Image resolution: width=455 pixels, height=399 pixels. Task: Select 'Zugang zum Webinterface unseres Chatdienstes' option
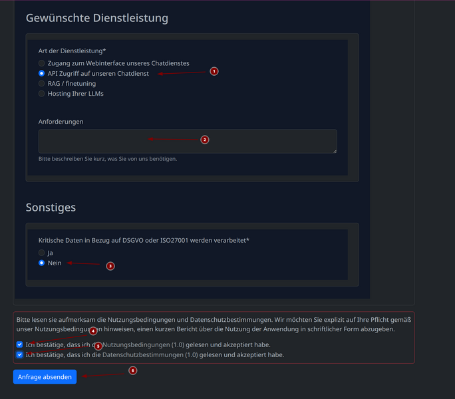[42, 63]
